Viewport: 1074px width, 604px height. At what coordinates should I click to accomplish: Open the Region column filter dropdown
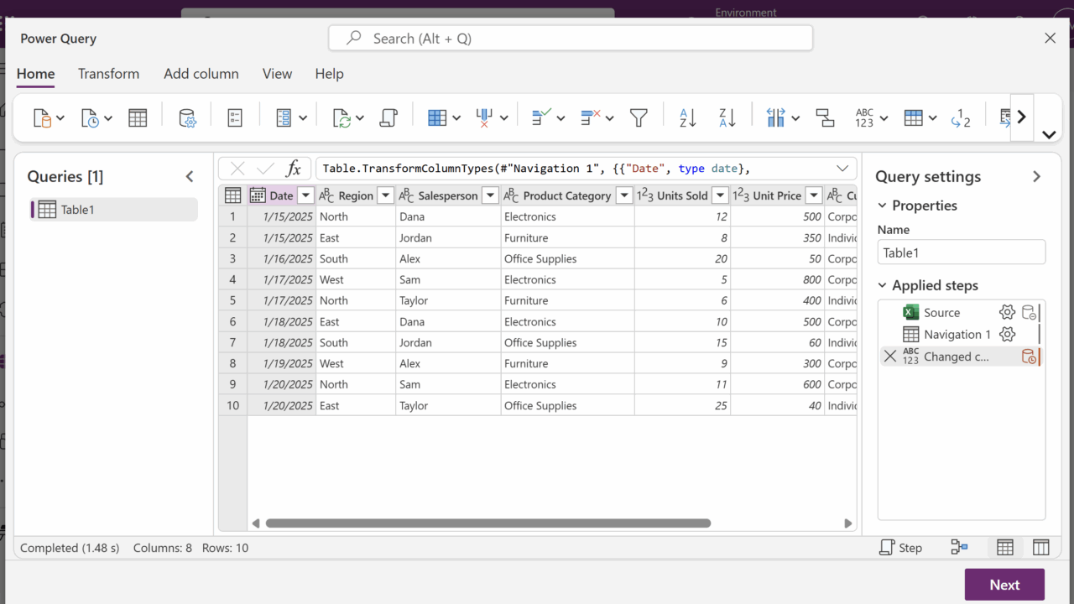385,195
